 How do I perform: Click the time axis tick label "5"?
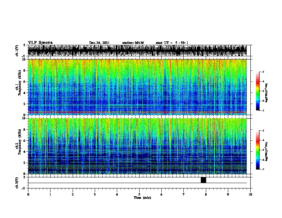tap(139, 194)
